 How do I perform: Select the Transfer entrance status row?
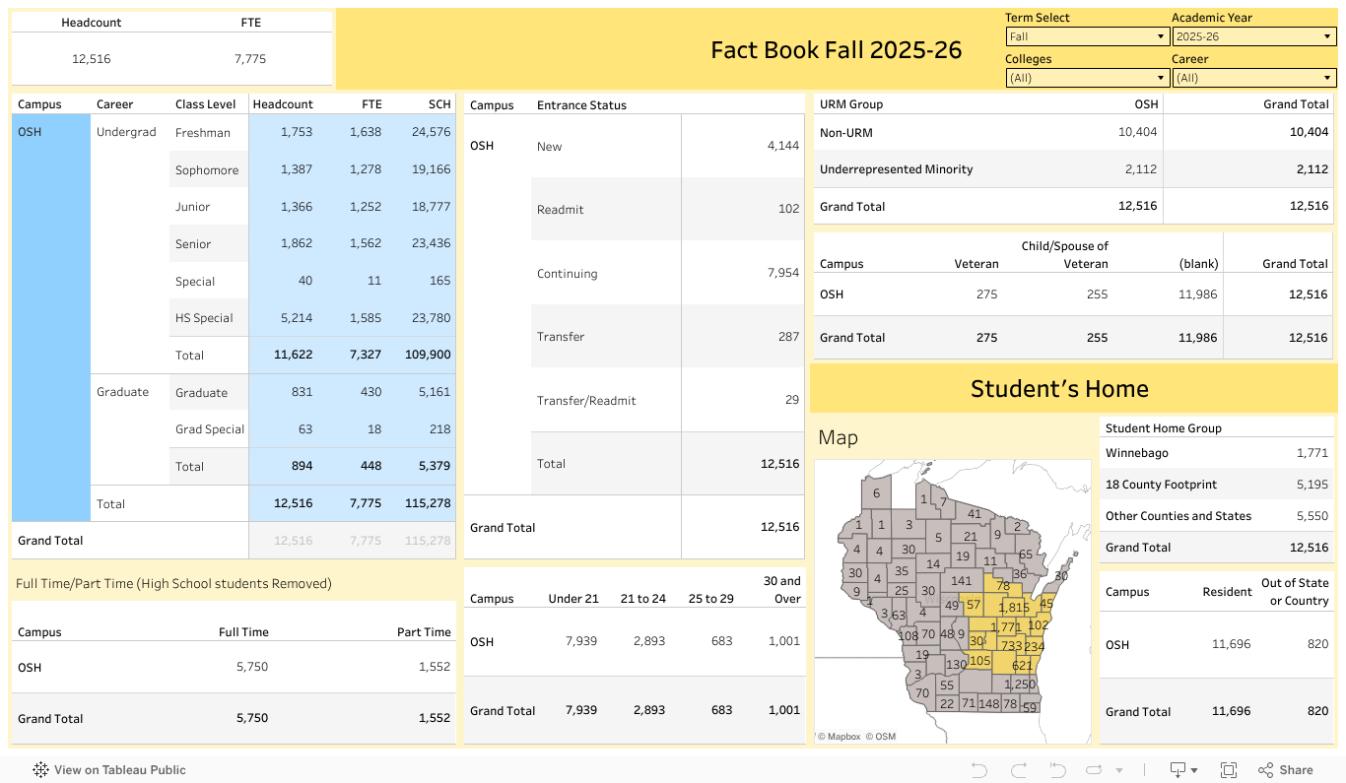(x=561, y=337)
